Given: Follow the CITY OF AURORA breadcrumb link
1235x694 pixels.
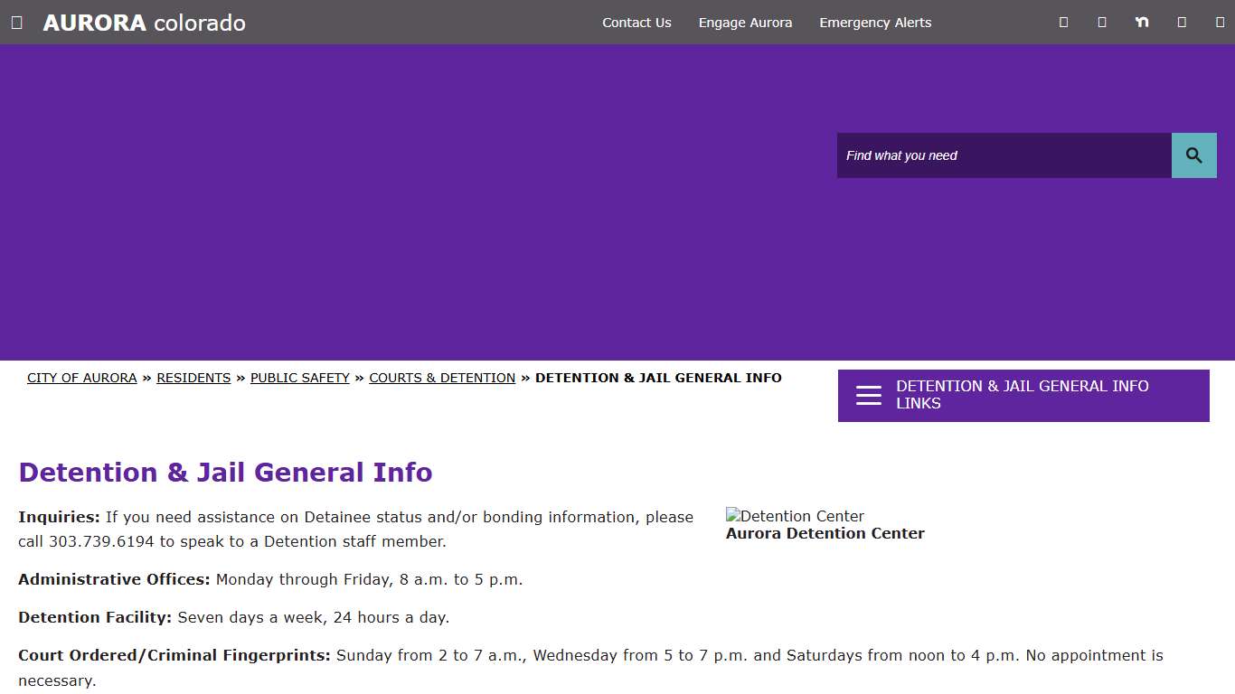Looking at the screenshot, I should [x=81, y=378].
